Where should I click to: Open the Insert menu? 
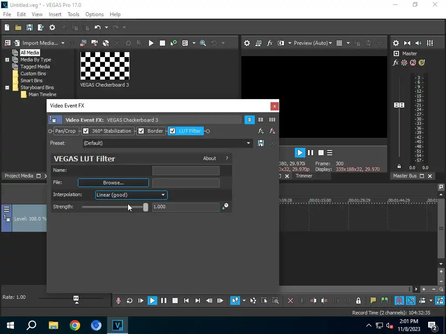[x=55, y=14]
